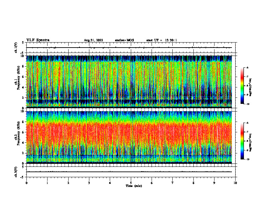Viewport: 265px width, 205px height.
Task: Click inside the ch.2 spectrogram panel
Action: [129, 137]
